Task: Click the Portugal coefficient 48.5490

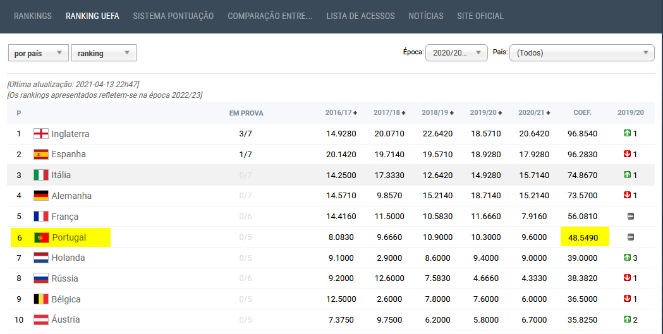Action: click(583, 238)
